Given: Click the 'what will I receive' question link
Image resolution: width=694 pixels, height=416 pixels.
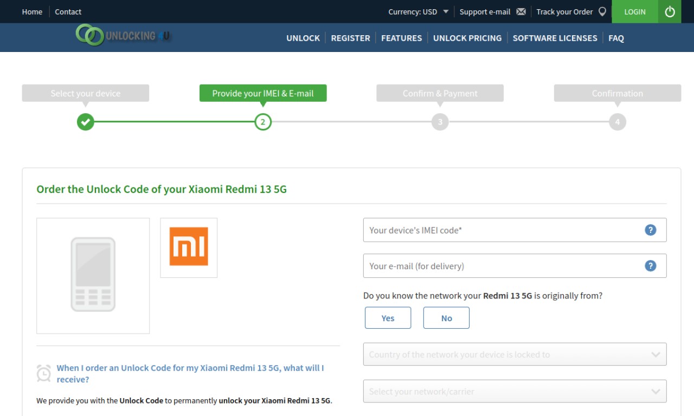Looking at the screenshot, I should (190, 374).
